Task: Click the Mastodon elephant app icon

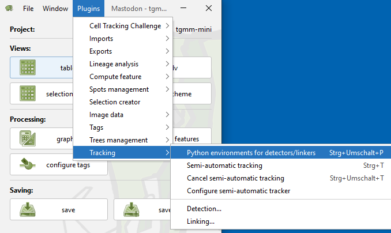Action: tap(9, 8)
